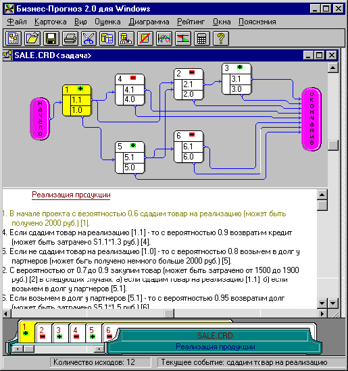Click the yellow question mark help icon

pos(221,38)
